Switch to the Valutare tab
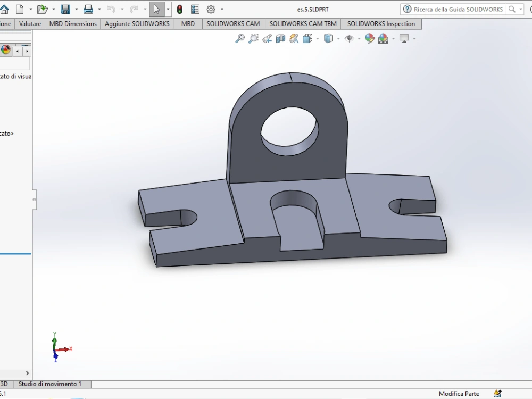The height and width of the screenshot is (399, 532). (x=30, y=23)
